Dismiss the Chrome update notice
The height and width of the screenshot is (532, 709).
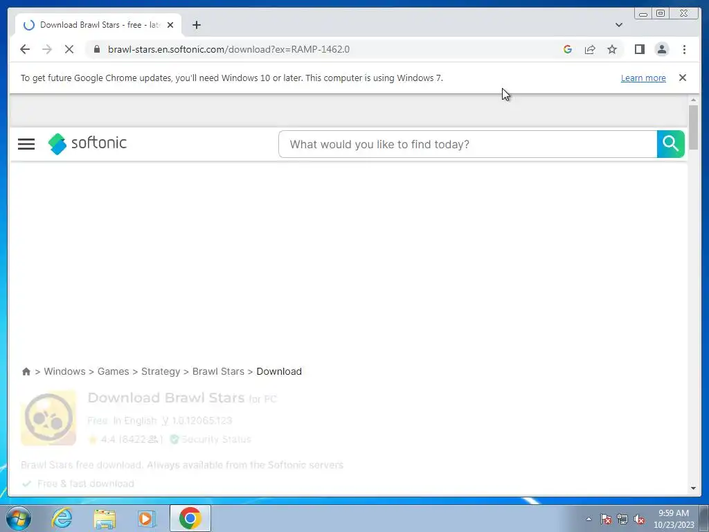682,78
